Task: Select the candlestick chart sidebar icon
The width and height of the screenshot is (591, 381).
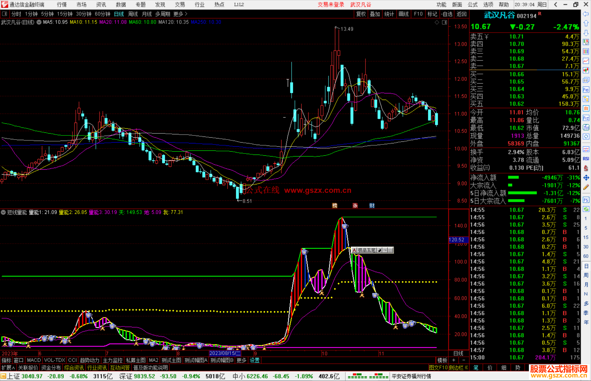Action: 586,70
